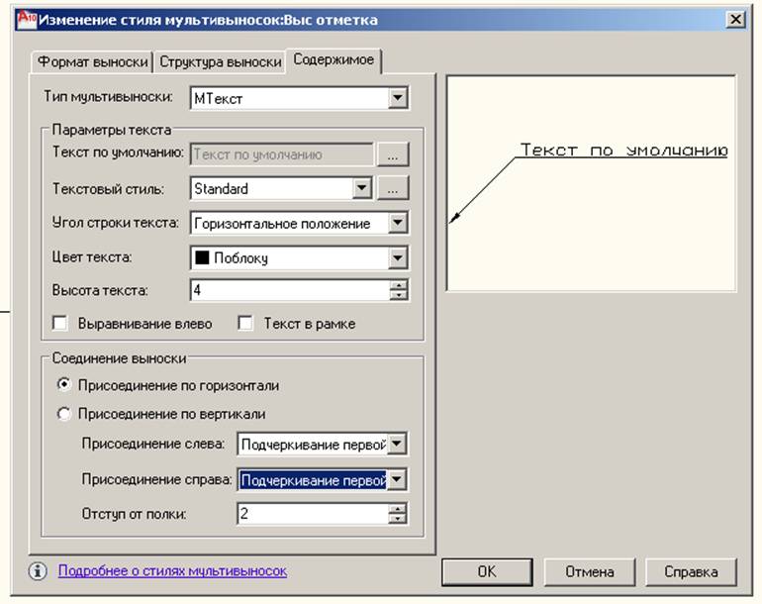
Task: Click the Отмена button
Action: pos(590,571)
